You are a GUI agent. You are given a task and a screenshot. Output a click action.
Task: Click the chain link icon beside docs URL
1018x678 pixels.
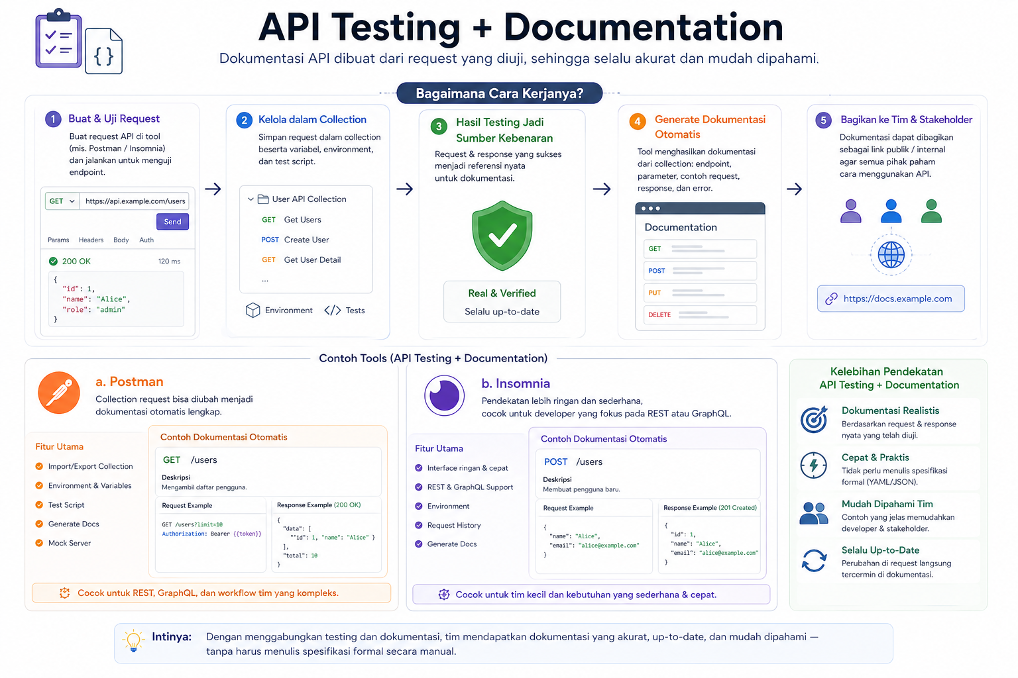tap(831, 299)
